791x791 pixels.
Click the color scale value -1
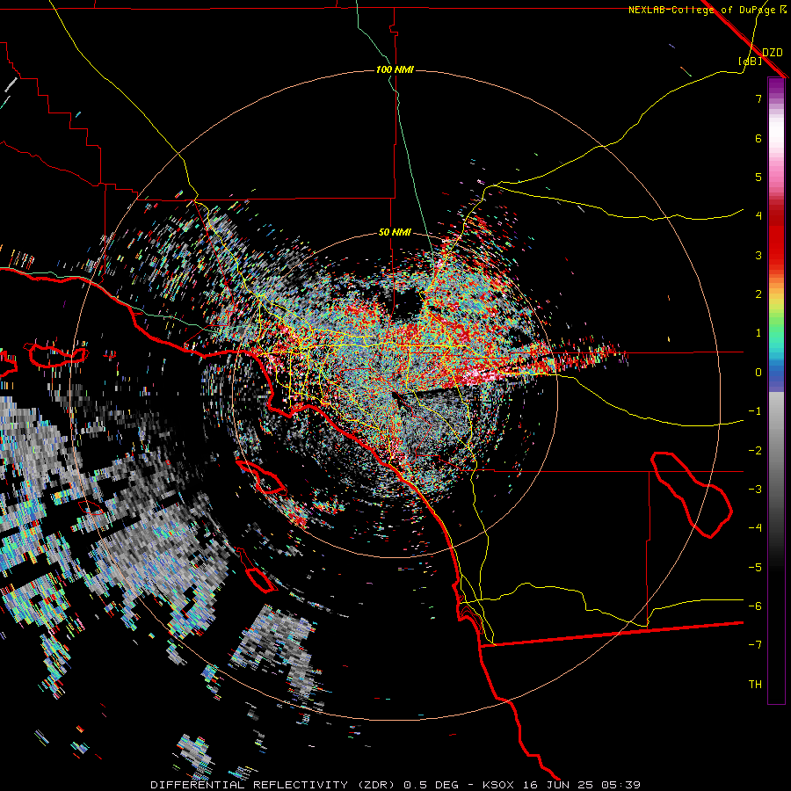(x=755, y=411)
